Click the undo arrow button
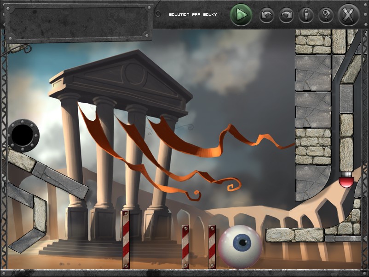Screen dimensions: 369x277 (x=266, y=15)
